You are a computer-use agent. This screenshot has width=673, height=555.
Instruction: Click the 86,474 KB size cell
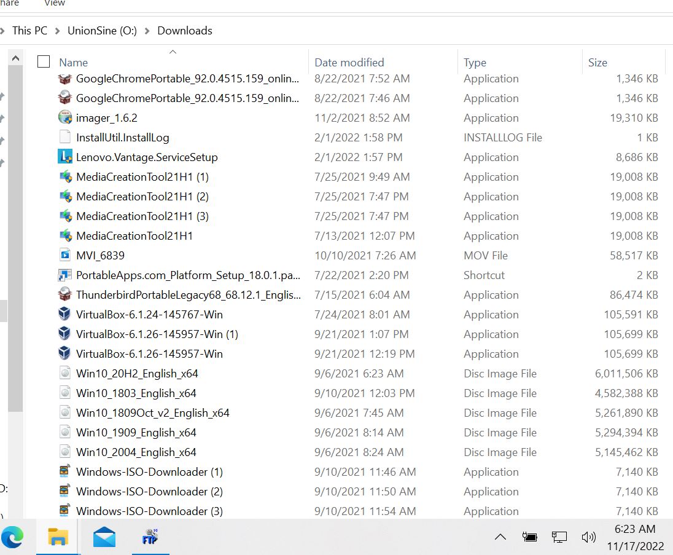634,295
